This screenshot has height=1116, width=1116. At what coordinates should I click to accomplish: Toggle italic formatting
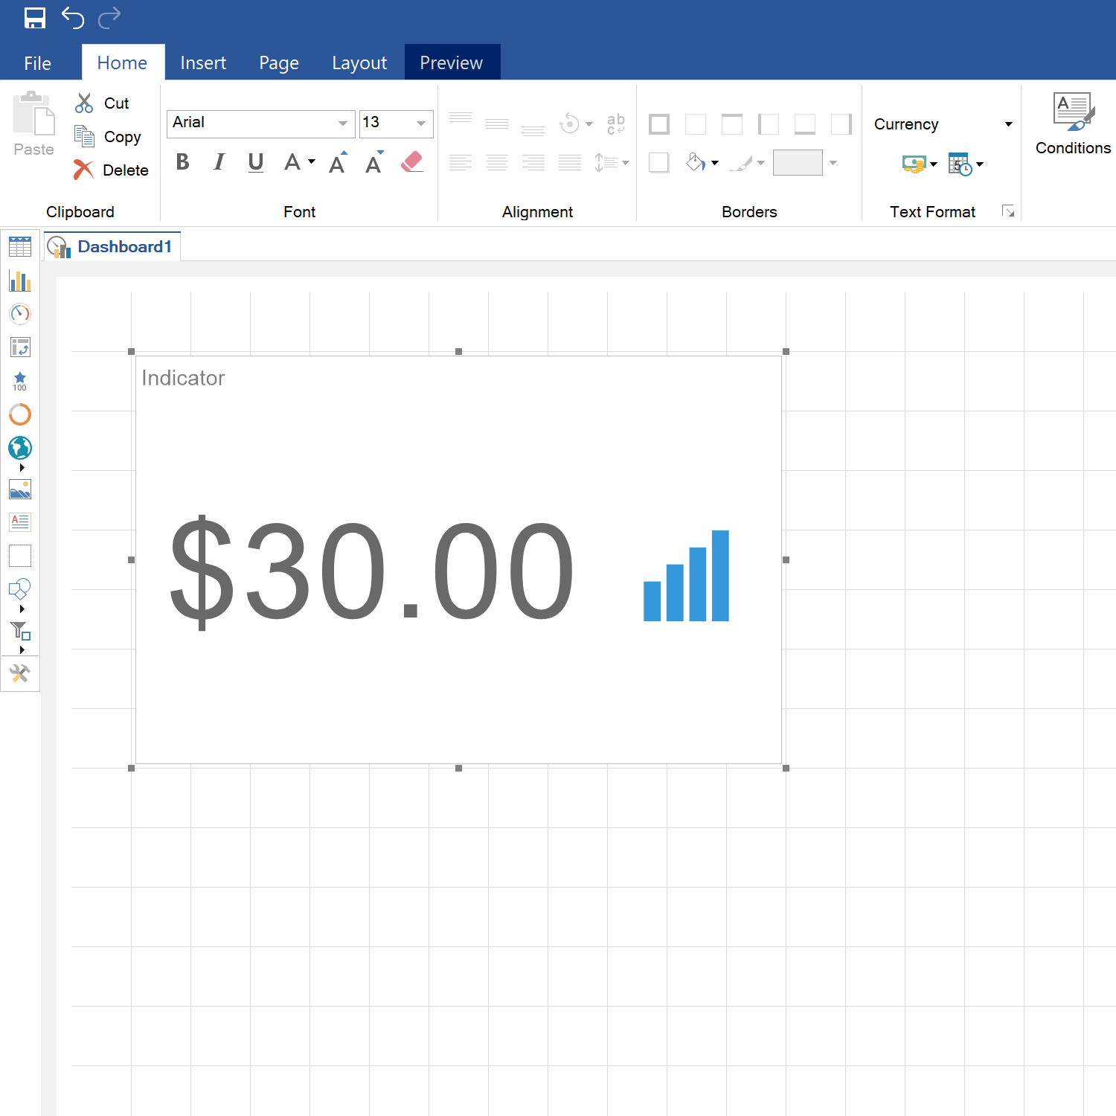pyautogui.click(x=219, y=162)
